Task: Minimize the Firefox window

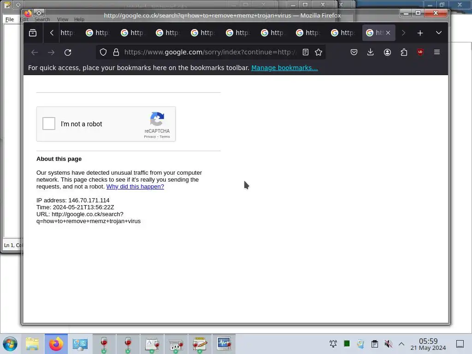Action: coord(406,13)
